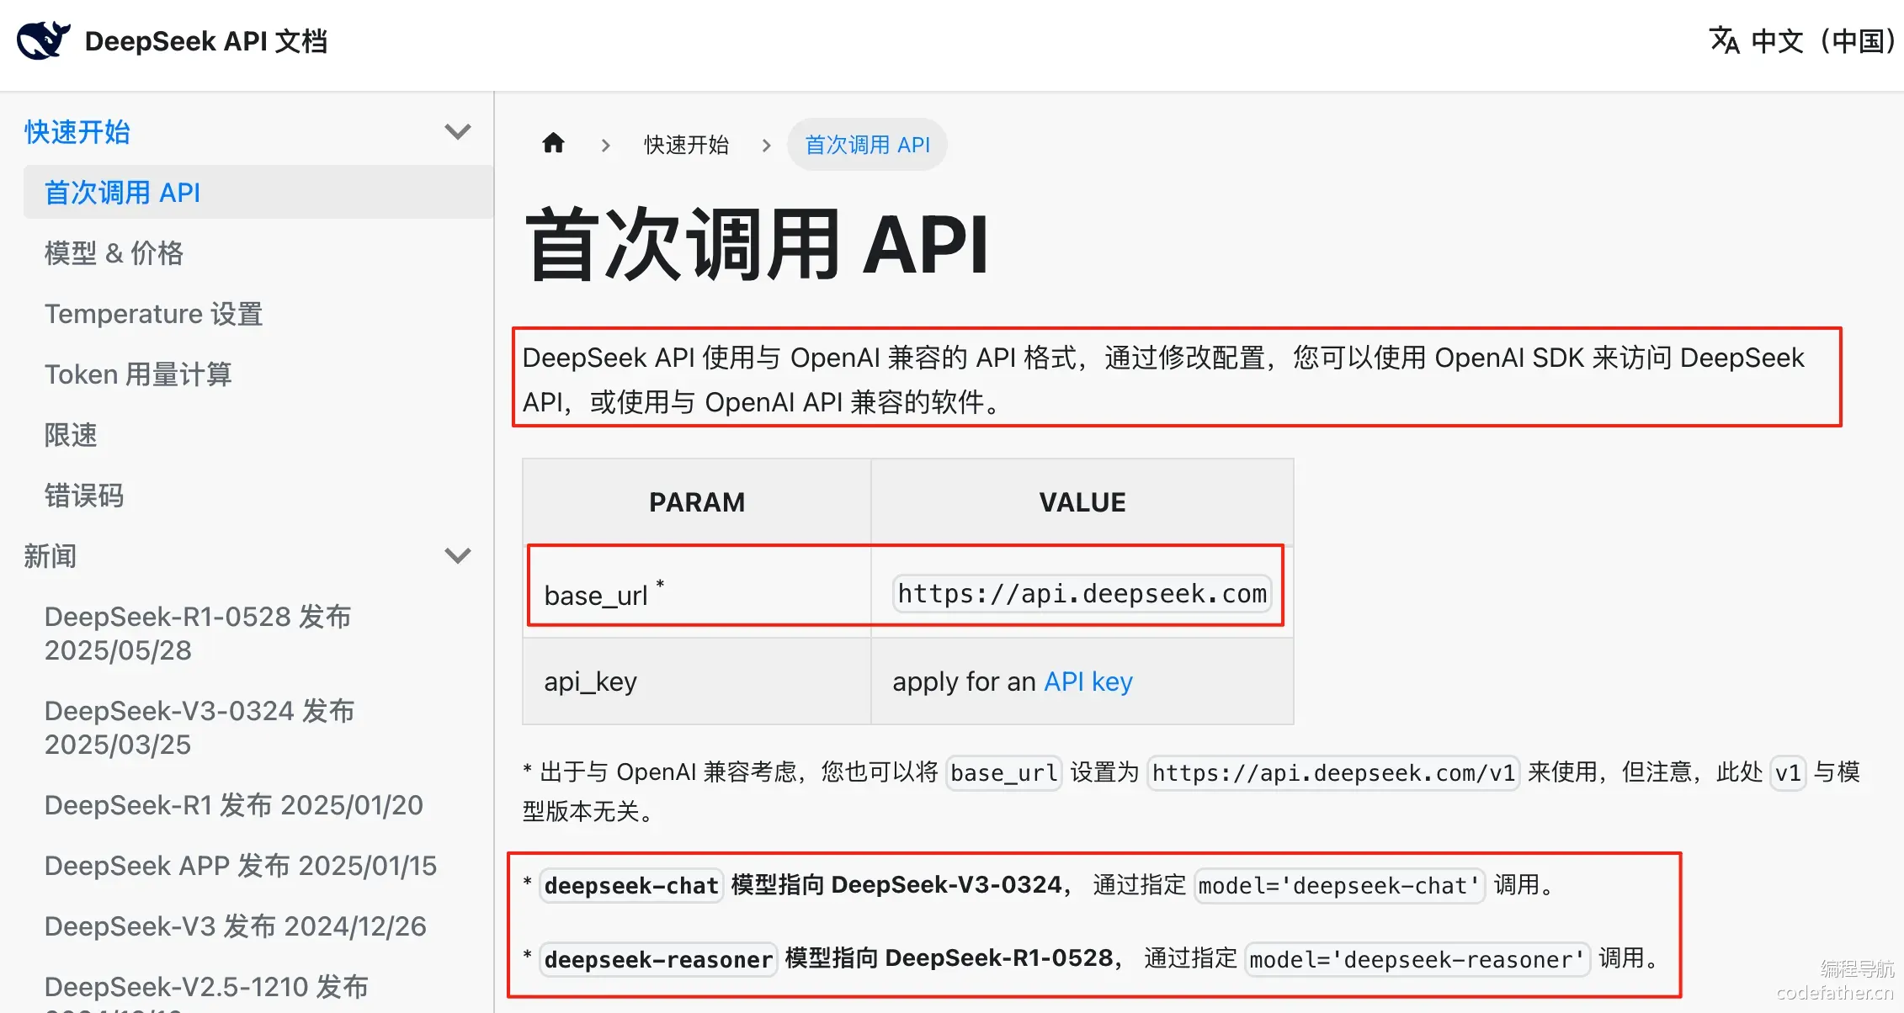
Task: Click the model='deepseek-reasoner' code snippet
Action: (1417, 959)
